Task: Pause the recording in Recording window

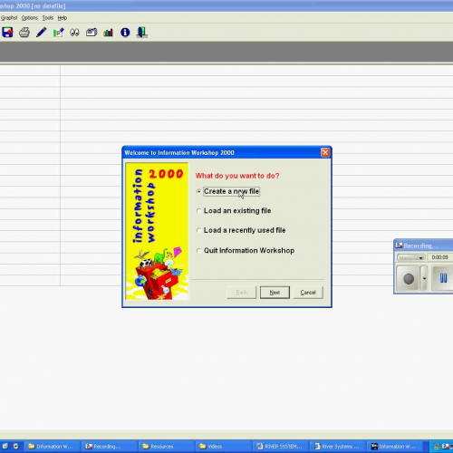Action: tap(443, 278)
